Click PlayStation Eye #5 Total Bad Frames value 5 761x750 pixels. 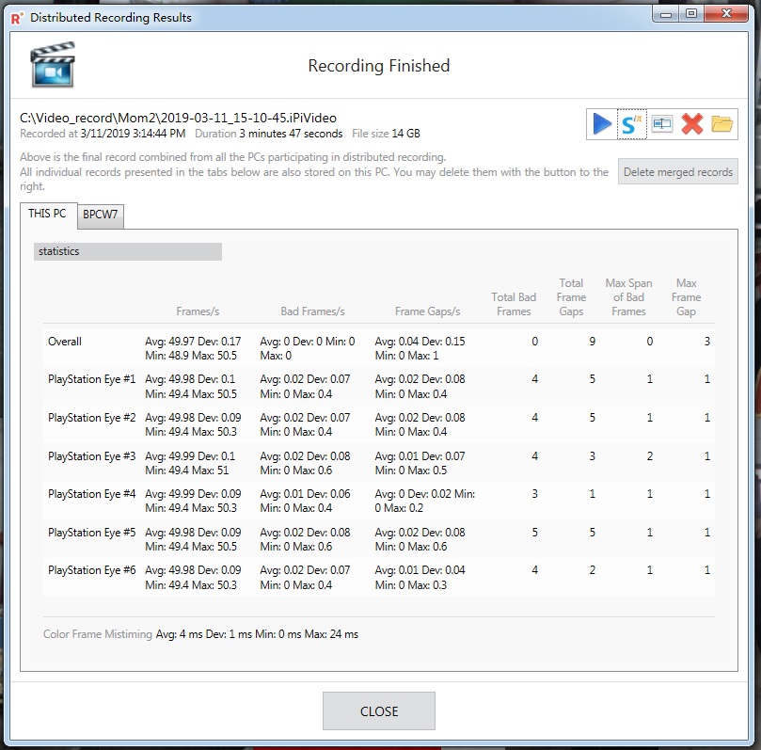[535, 533]
